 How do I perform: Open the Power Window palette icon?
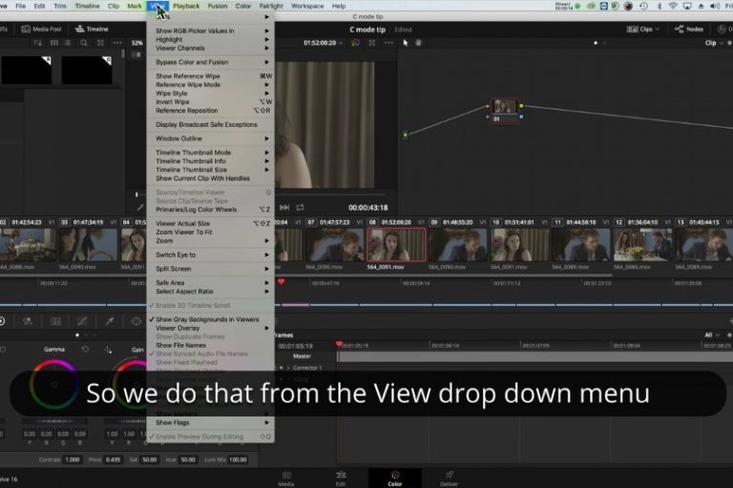pos(136,321)
